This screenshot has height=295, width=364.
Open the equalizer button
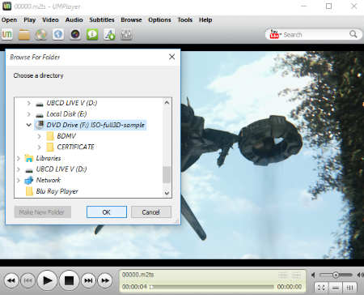[x=349, y=288]
